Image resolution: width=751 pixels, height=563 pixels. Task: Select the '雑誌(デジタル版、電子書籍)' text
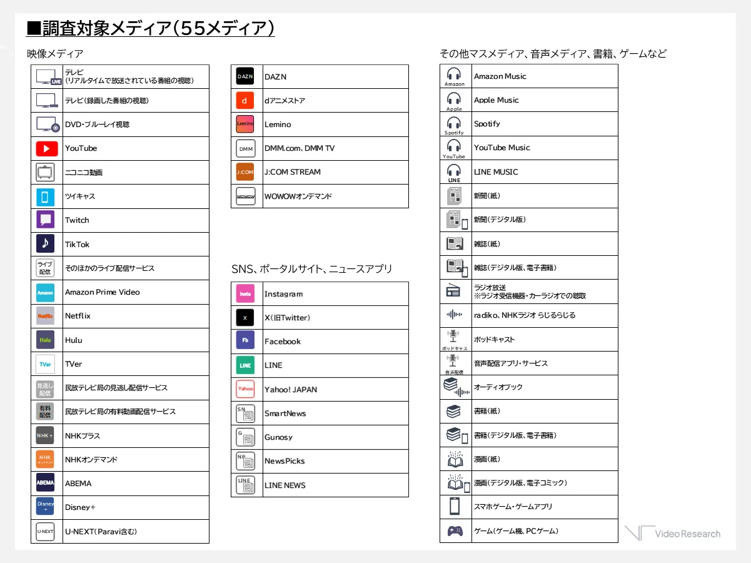tap(515, 267)
